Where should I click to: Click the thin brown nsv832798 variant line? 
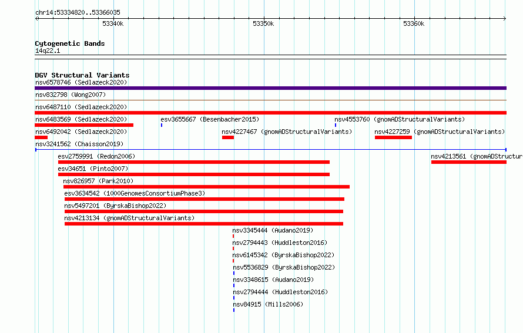270,100
